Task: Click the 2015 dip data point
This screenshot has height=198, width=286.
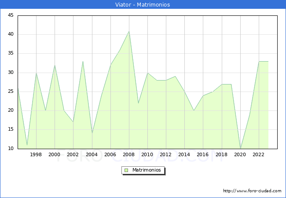Action: tap(194, 110)
